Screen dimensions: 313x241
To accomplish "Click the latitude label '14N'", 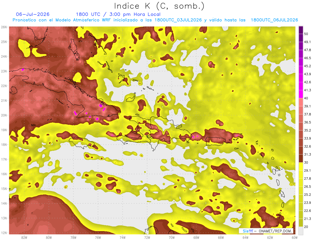I will click(4, 203).
